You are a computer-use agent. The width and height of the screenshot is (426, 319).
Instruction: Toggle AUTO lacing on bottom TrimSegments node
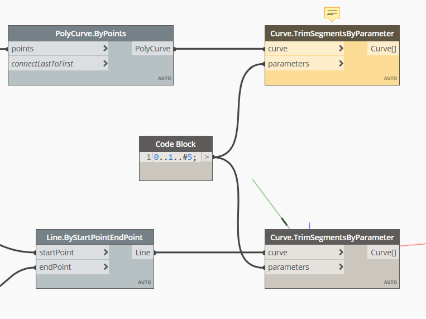click(x=390, y=282)
